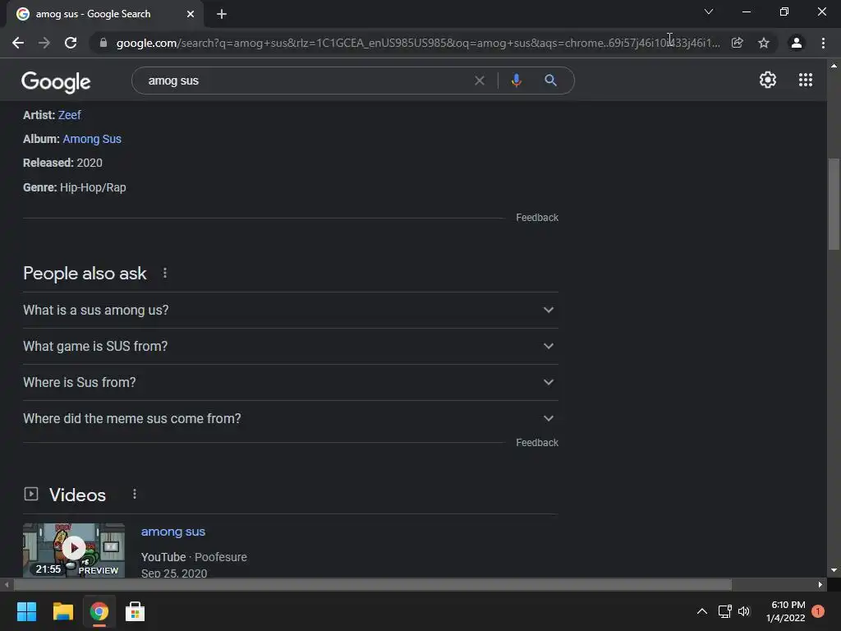Open the Windows Start menu
The image size is (841, 631).
(26, 611)
